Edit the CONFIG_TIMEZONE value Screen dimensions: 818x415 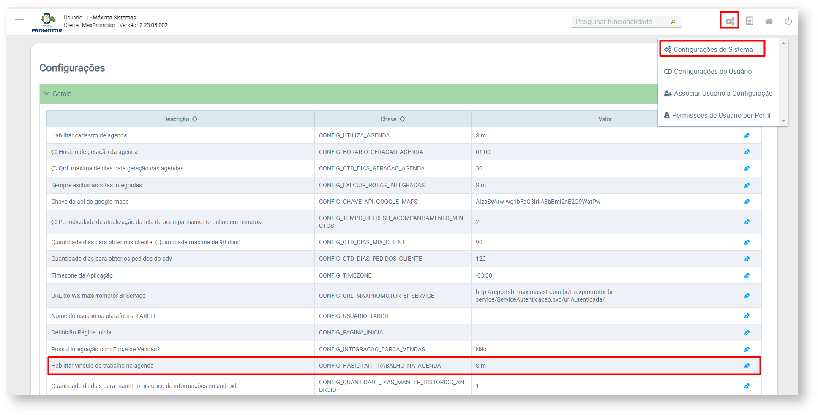(x=747, y=275)
